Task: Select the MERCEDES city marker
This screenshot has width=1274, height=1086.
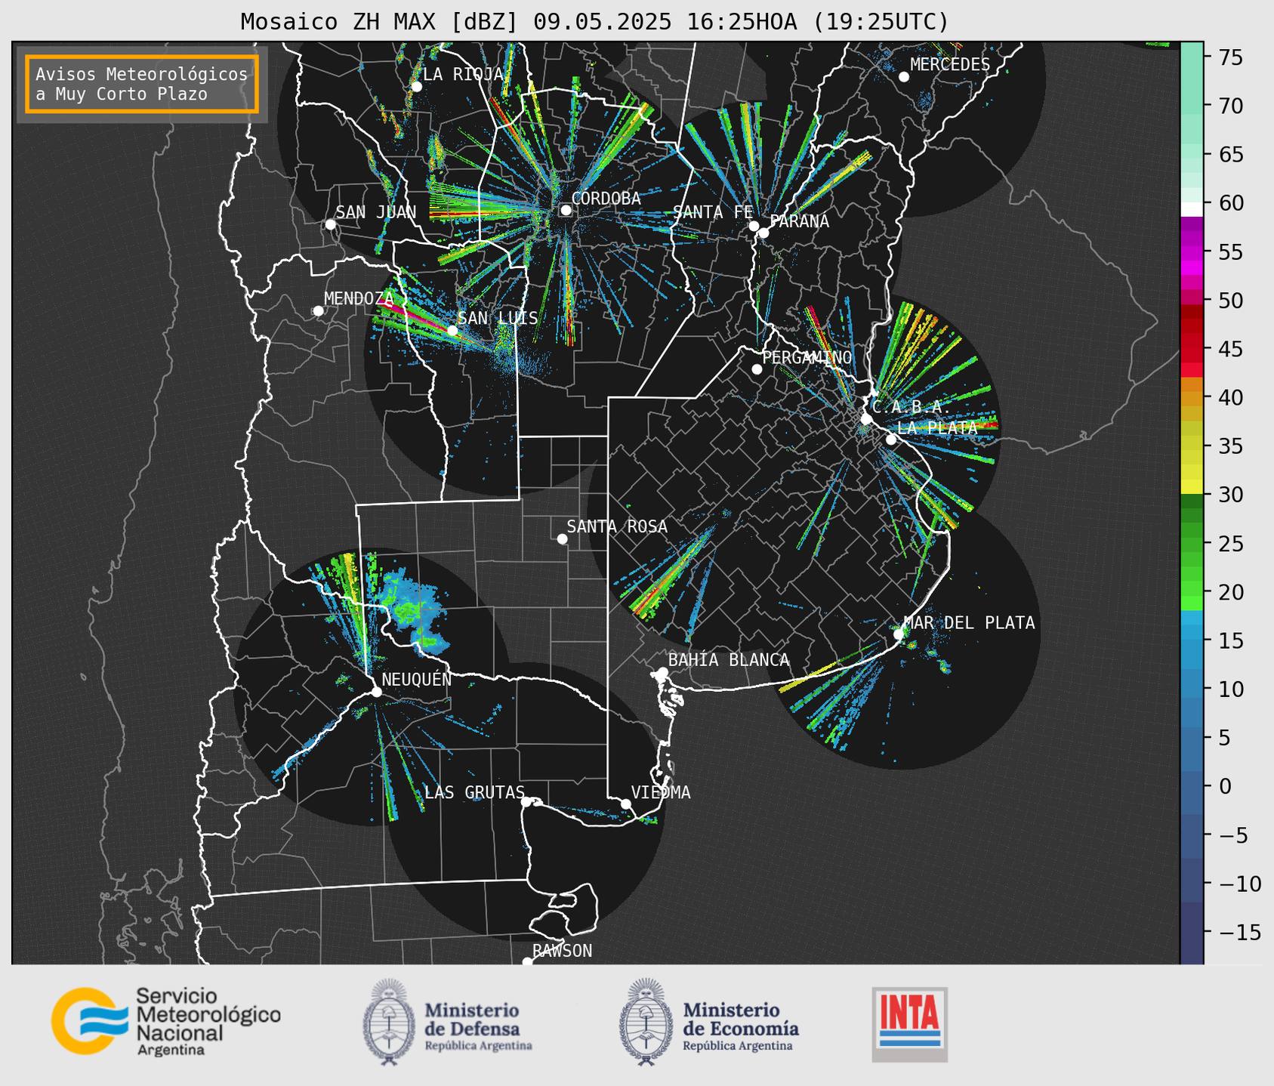Action: point(903,76)
